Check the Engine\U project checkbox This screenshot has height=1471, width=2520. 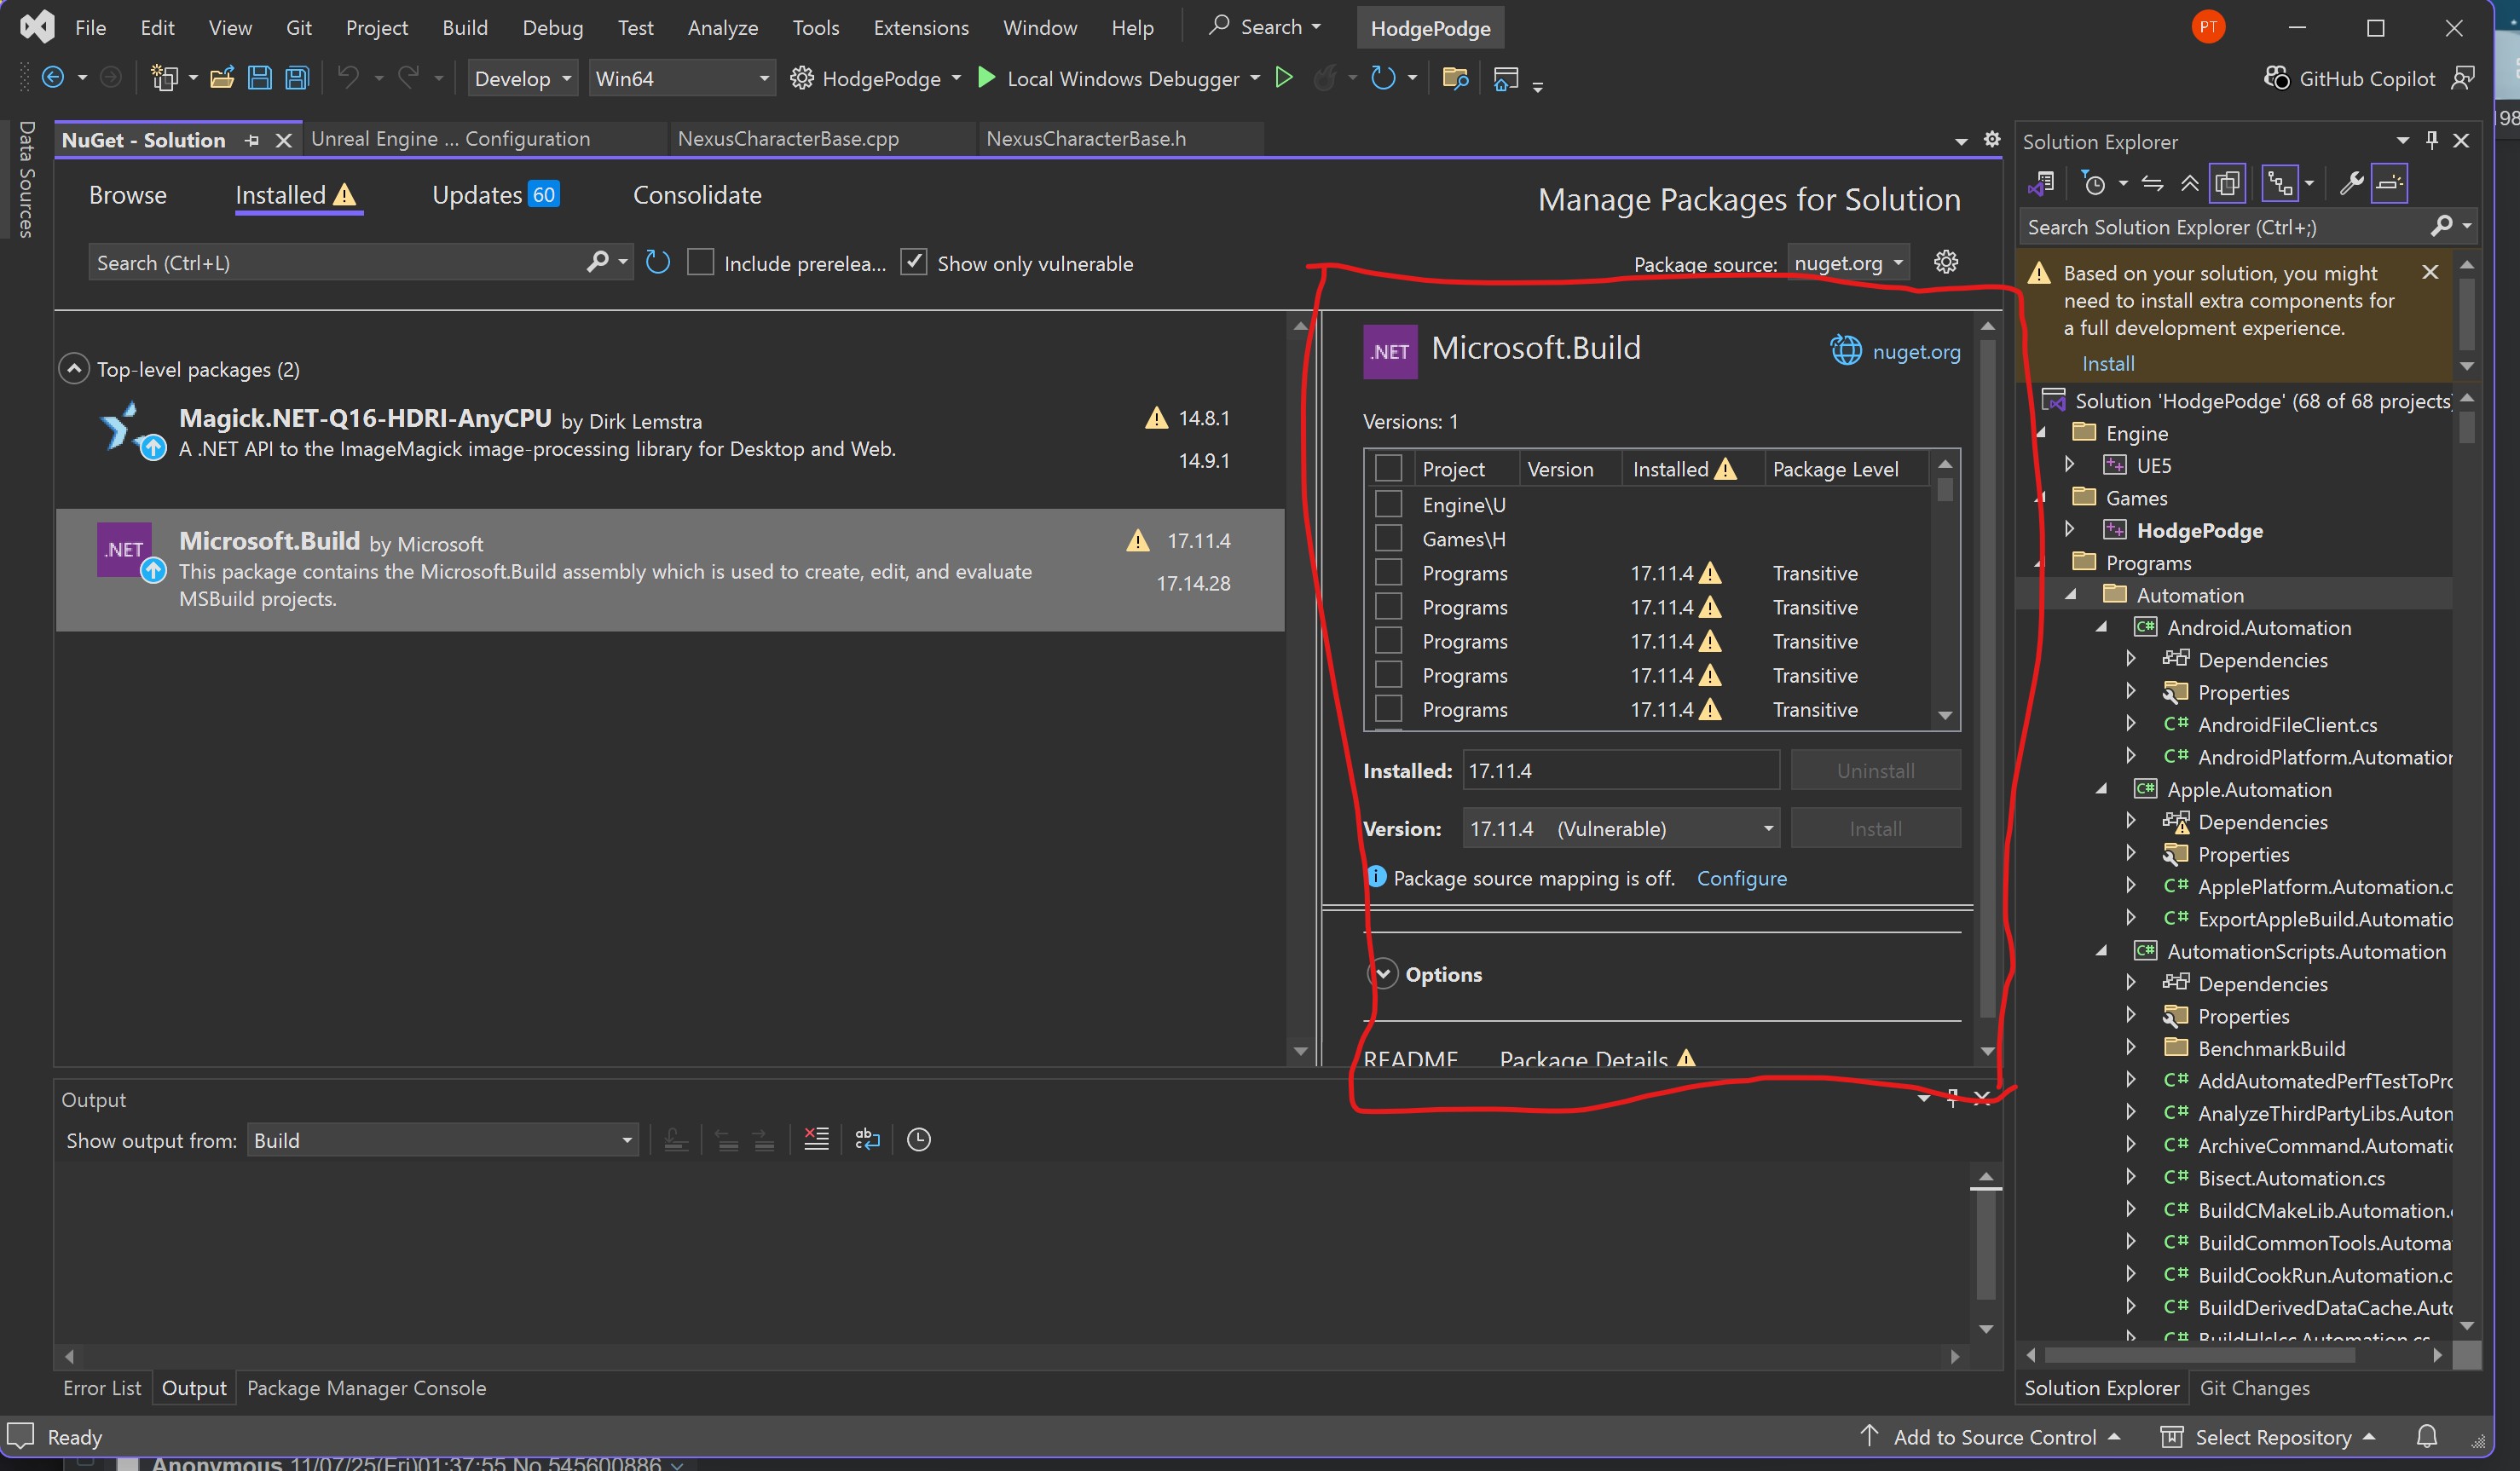coord(1388,504)
